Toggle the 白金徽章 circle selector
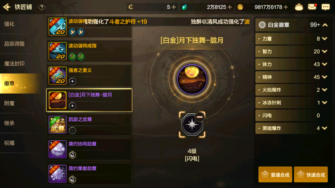335x188 pixels. pos(262,25)
